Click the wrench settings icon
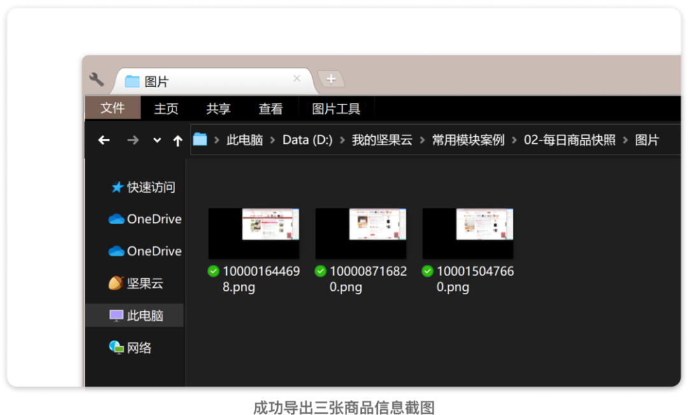 point(97,80)
